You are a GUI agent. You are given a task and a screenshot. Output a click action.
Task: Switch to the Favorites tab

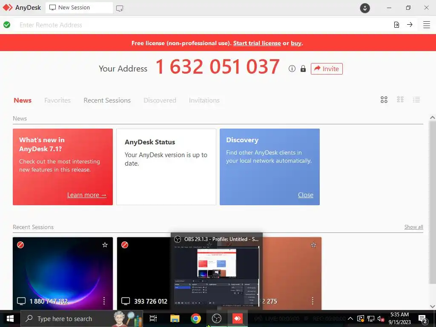point(57,100)
